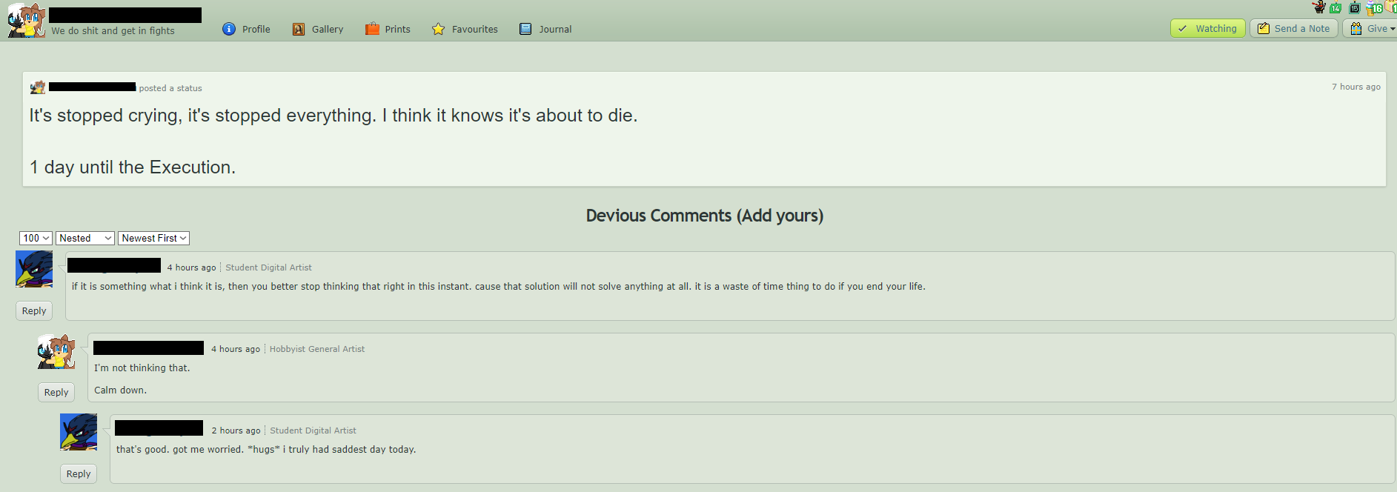This screenshot has height=492, width=1397.
Task: Click the dark 15 birthday badge
Action: coord(1355,8)
